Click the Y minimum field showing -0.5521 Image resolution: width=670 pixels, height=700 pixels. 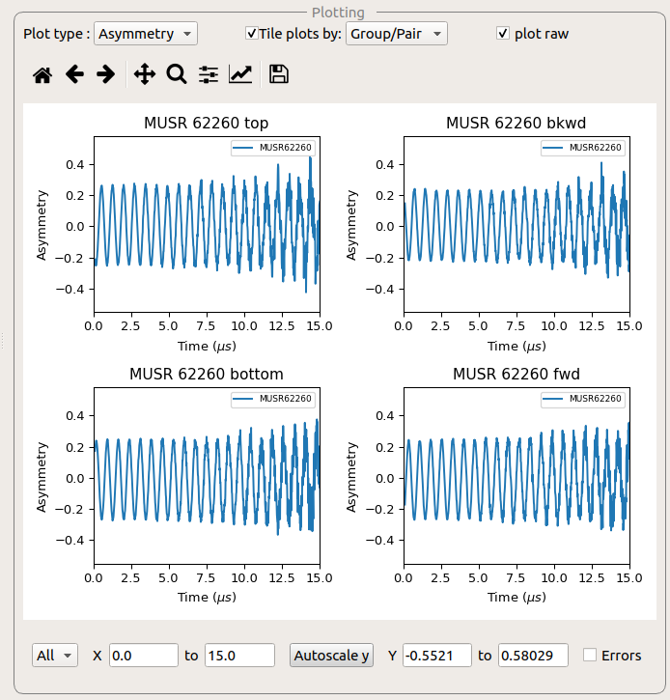tap(436, 656)
